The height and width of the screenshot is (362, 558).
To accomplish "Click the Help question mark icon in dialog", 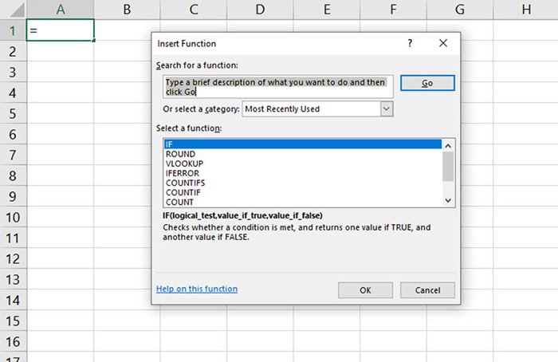I will (x=410, y=44).
